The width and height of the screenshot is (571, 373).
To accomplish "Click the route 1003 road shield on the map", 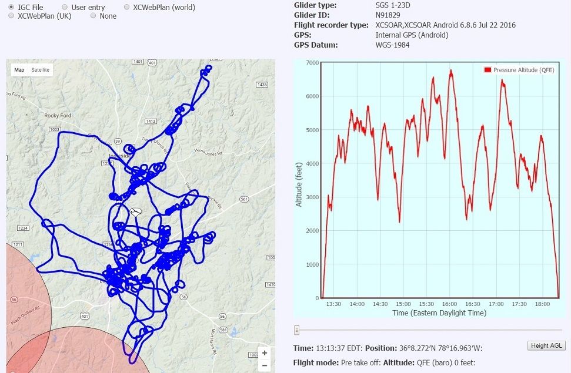I will [55, 129].
